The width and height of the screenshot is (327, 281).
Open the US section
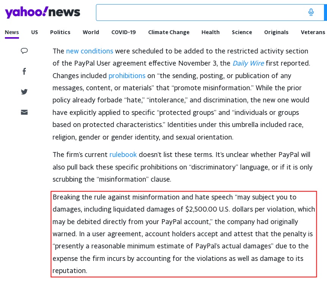35,32
